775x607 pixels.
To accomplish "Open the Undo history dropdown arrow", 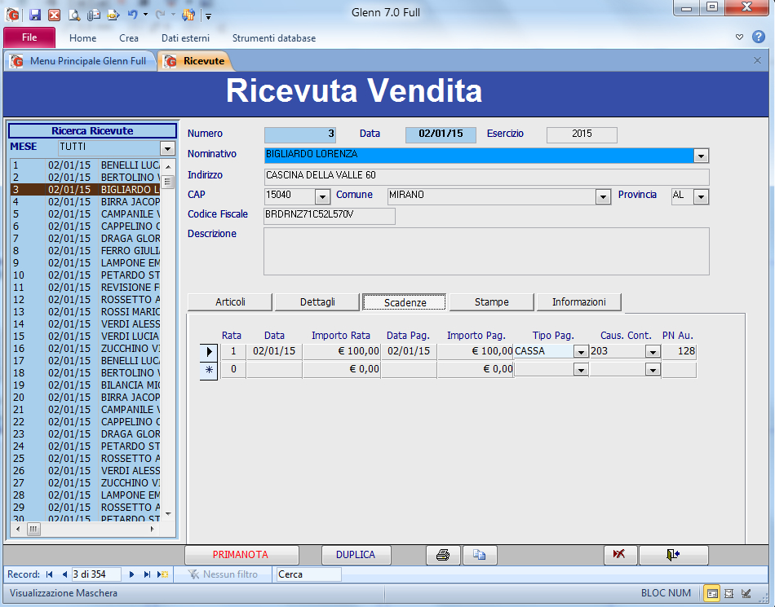I will tap(145, 15).
